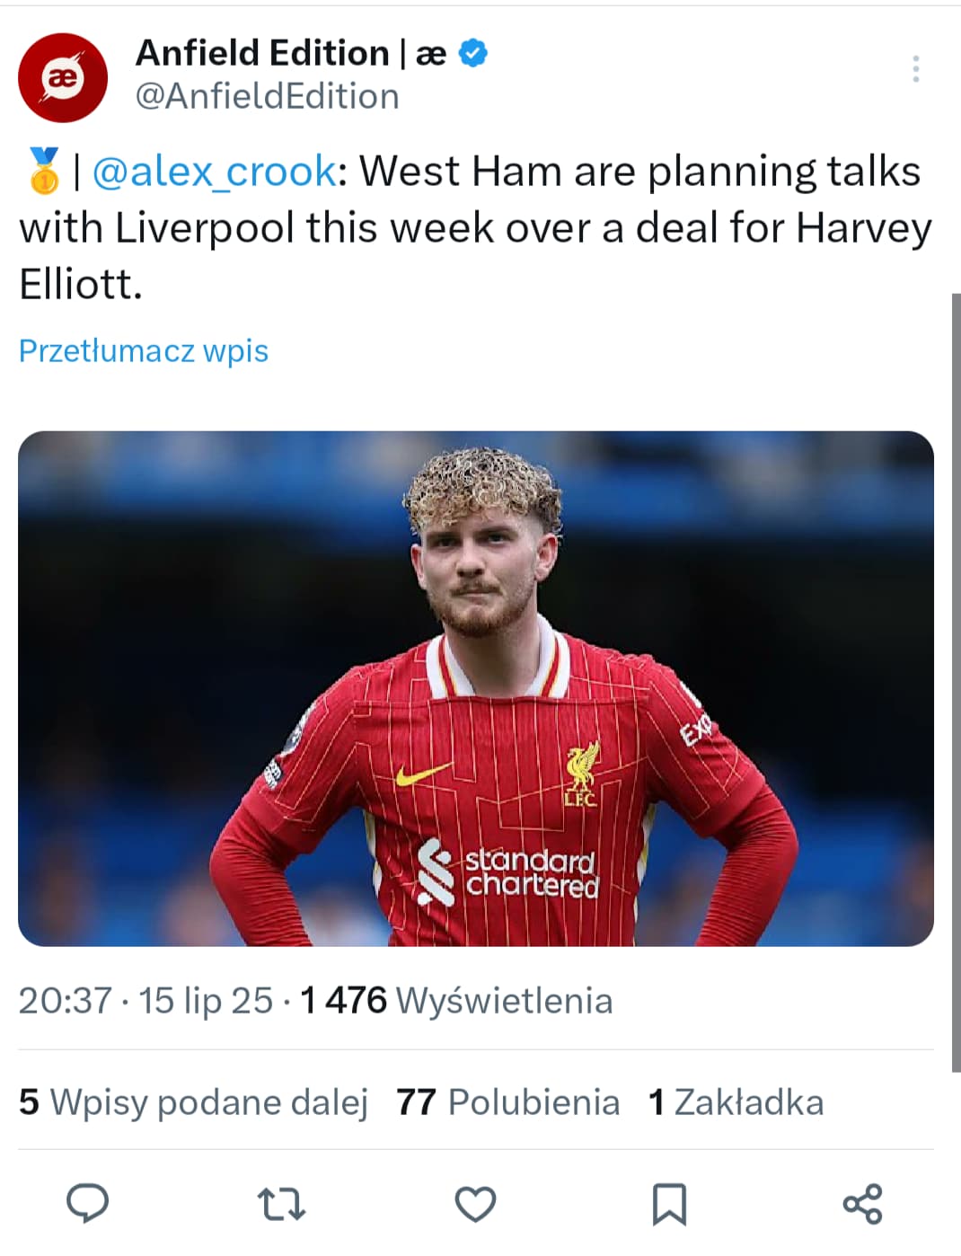Open the three-dot more options menu
This screenshot has height=1256, width=961.
coord(915,69)
